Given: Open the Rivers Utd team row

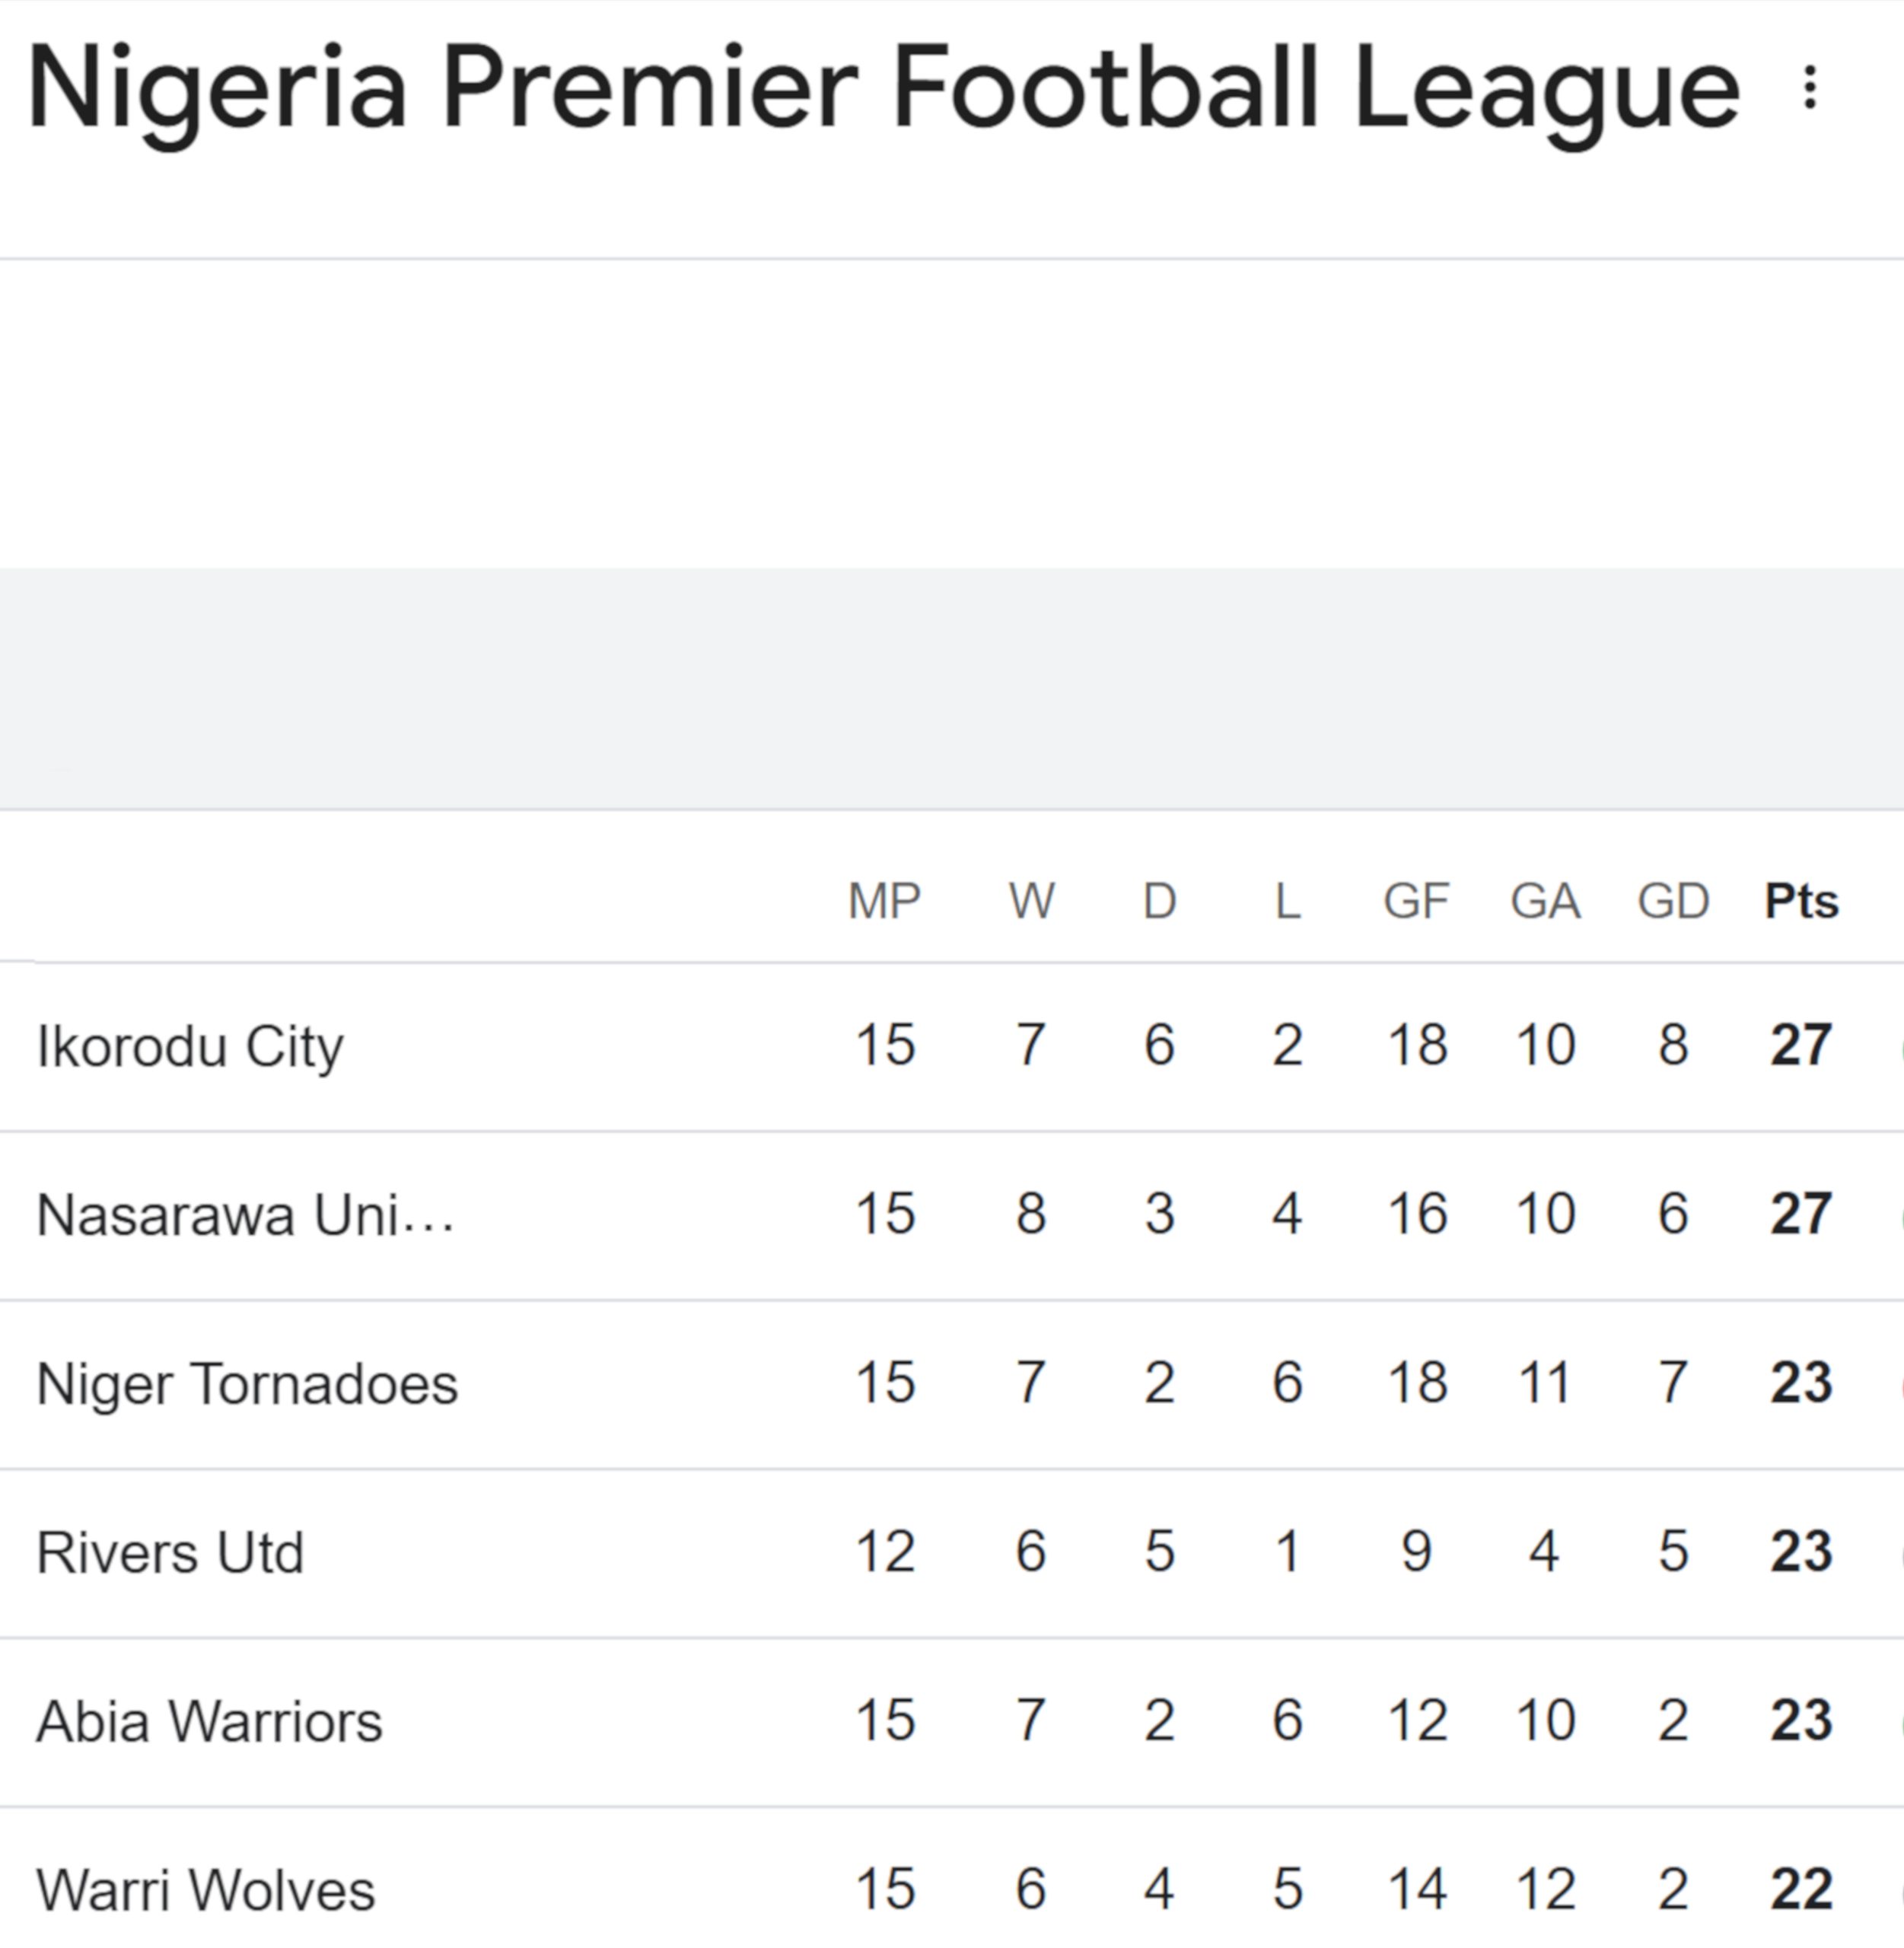Looking at the screenshot, I should [170, 1553].
